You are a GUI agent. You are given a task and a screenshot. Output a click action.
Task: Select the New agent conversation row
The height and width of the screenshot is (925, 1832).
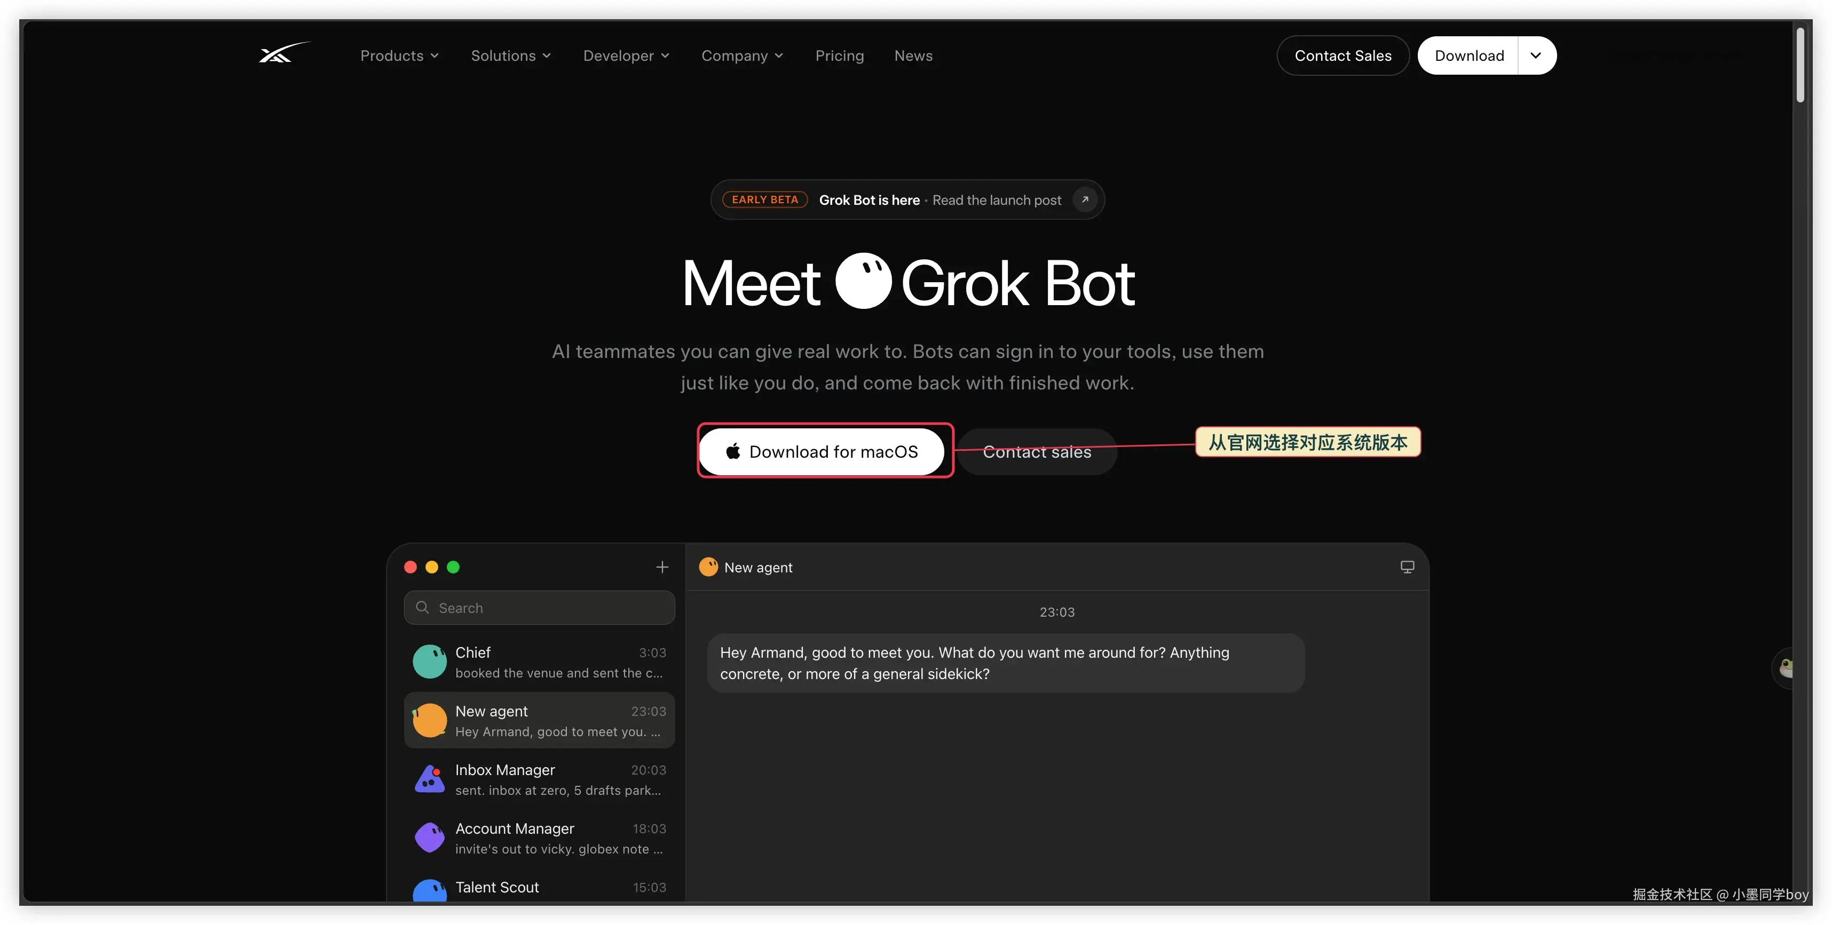(539, 720)
